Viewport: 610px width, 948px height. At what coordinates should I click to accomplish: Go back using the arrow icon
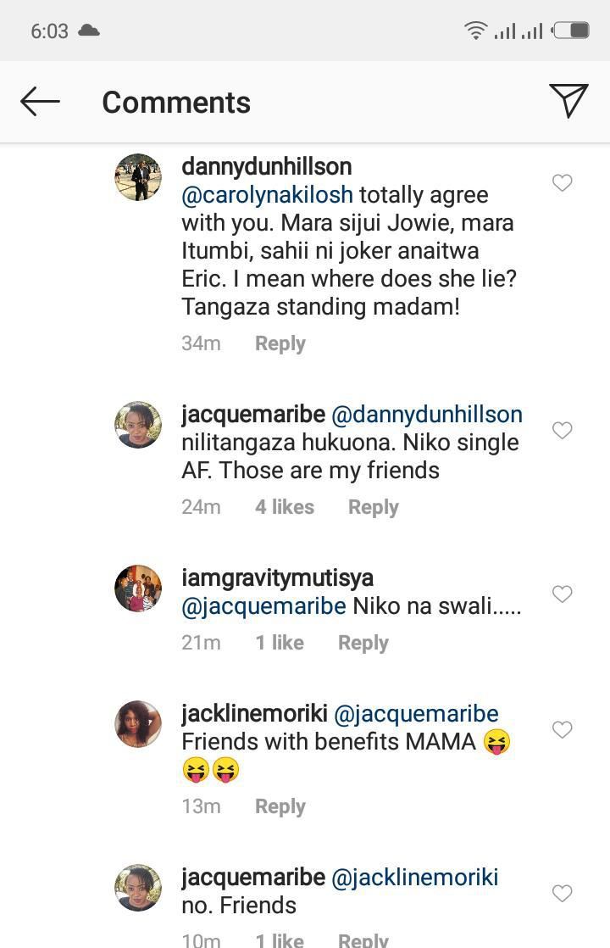pos(40,103)
